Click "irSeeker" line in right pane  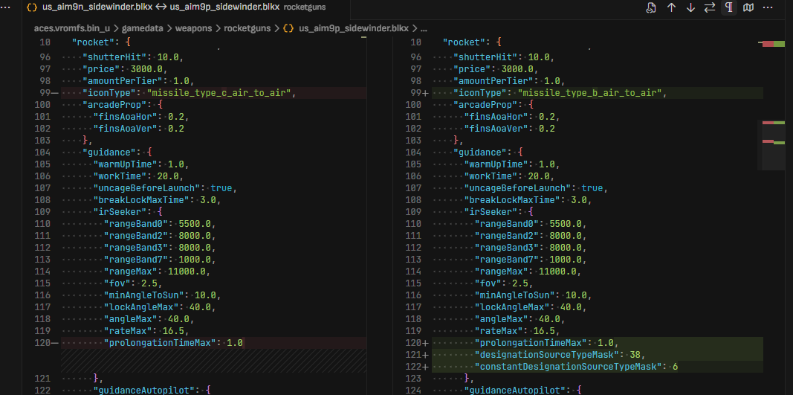tap(497, 212)
